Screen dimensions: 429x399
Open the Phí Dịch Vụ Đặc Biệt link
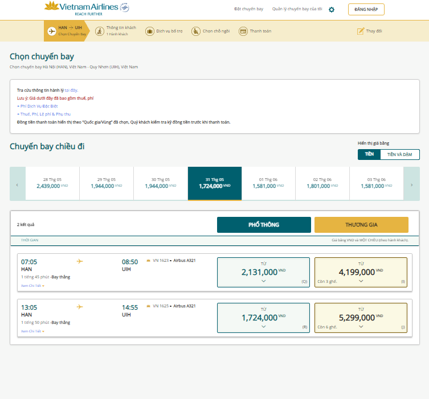pyautogui.click(x=38, y=106)
